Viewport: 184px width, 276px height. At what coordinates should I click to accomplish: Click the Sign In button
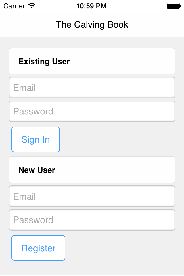coord(36,139)
